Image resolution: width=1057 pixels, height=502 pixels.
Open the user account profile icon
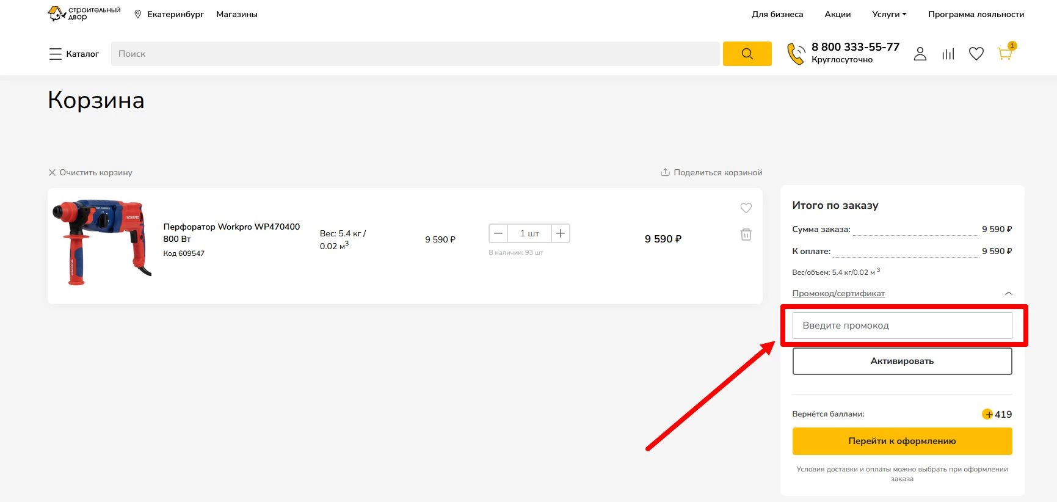pyautogui.click(x=920, y=54)
